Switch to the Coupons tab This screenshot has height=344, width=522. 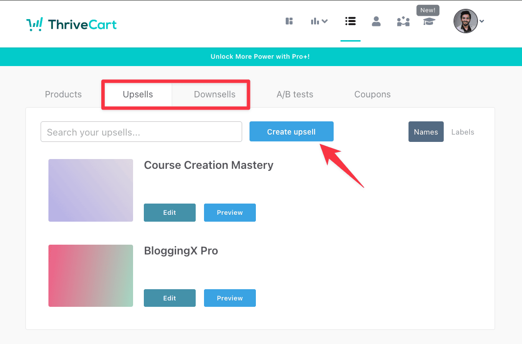[x=372, y=94]
